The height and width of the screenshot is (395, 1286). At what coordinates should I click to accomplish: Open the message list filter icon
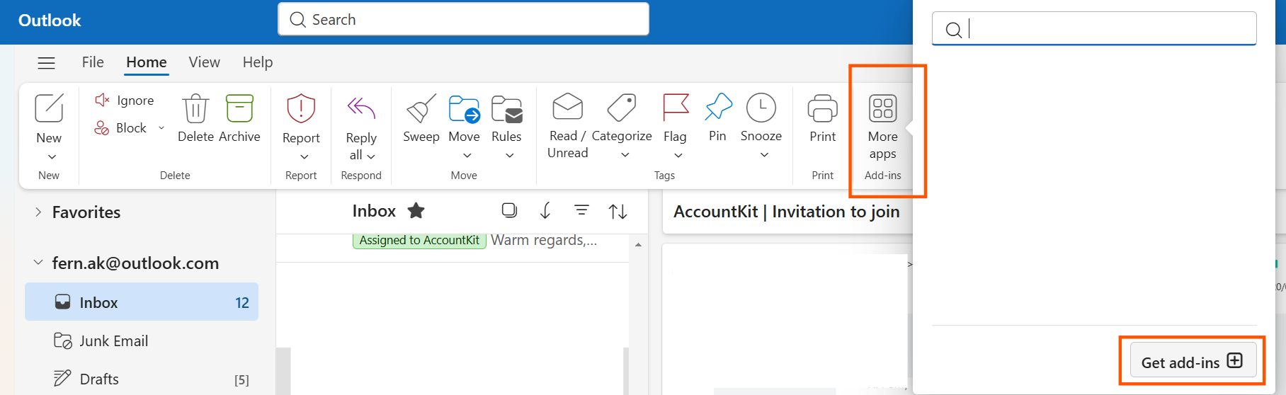(581, 210)
